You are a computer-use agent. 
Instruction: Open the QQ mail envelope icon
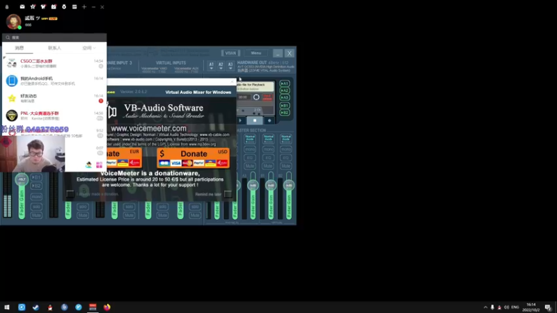[22, 7]
